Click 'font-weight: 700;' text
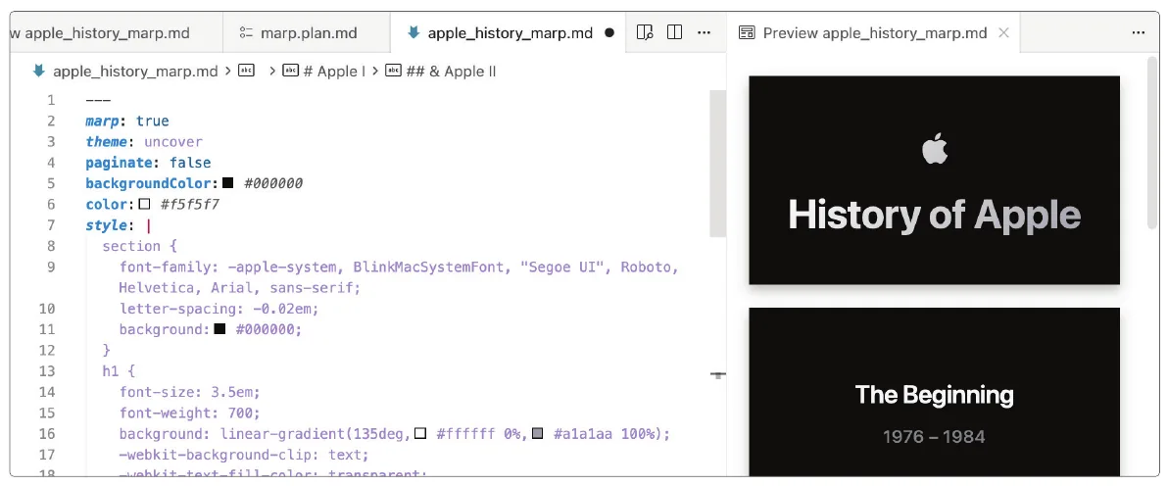Image resolution: width=1168 pixels, height=486 pixels. (190, 413)
